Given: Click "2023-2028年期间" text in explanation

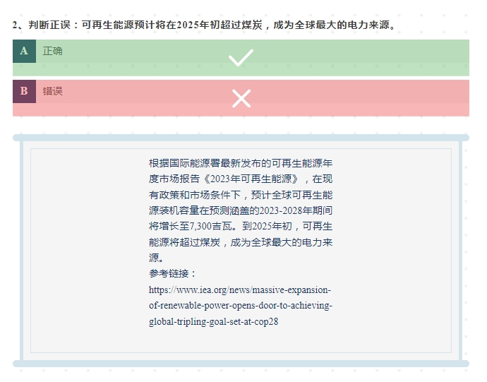Looking at the screenshot, I should pos(296,210).
